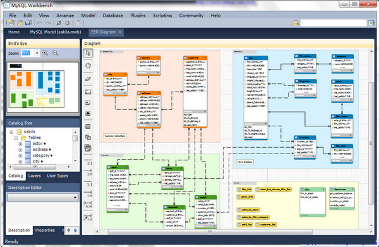Click the search icon beside search field
Screen dimensions: 379x247
[x=296, y=23]
